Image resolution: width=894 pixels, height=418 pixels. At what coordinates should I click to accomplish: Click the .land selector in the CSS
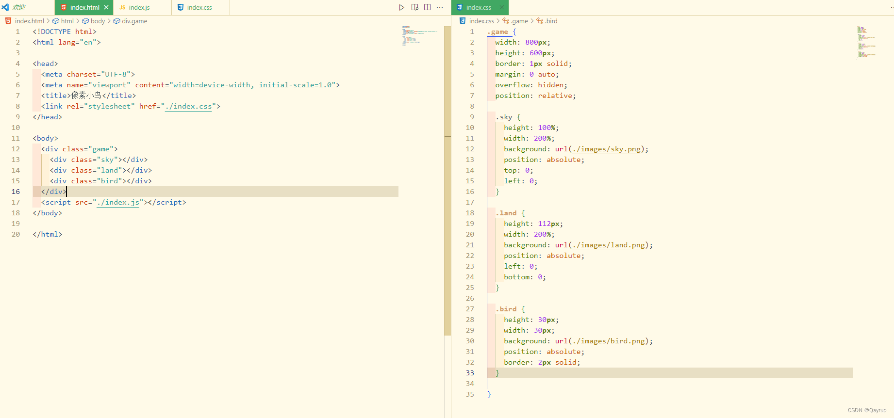[x=506, y=213]
